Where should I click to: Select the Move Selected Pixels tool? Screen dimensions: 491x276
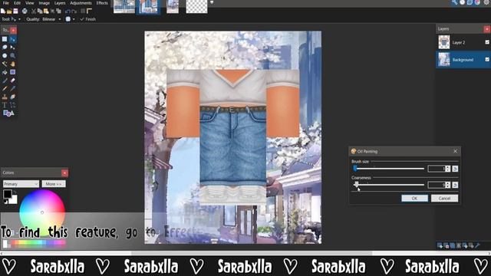coord(12,39)
